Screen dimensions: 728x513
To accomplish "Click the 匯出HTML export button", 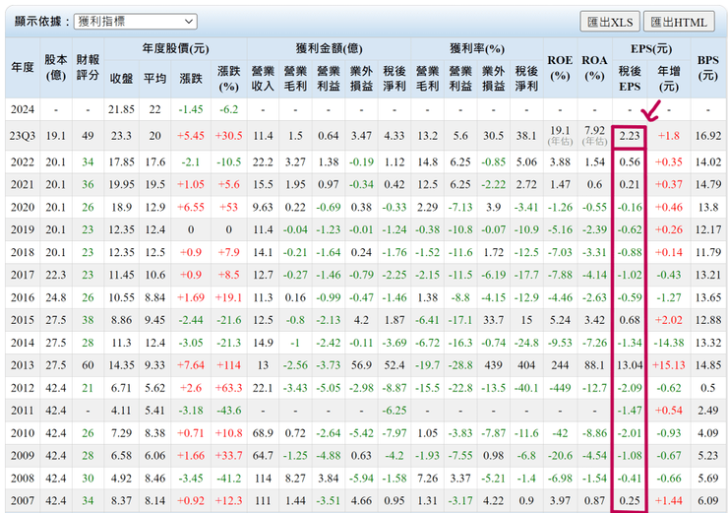I will [x=679, y=22].
